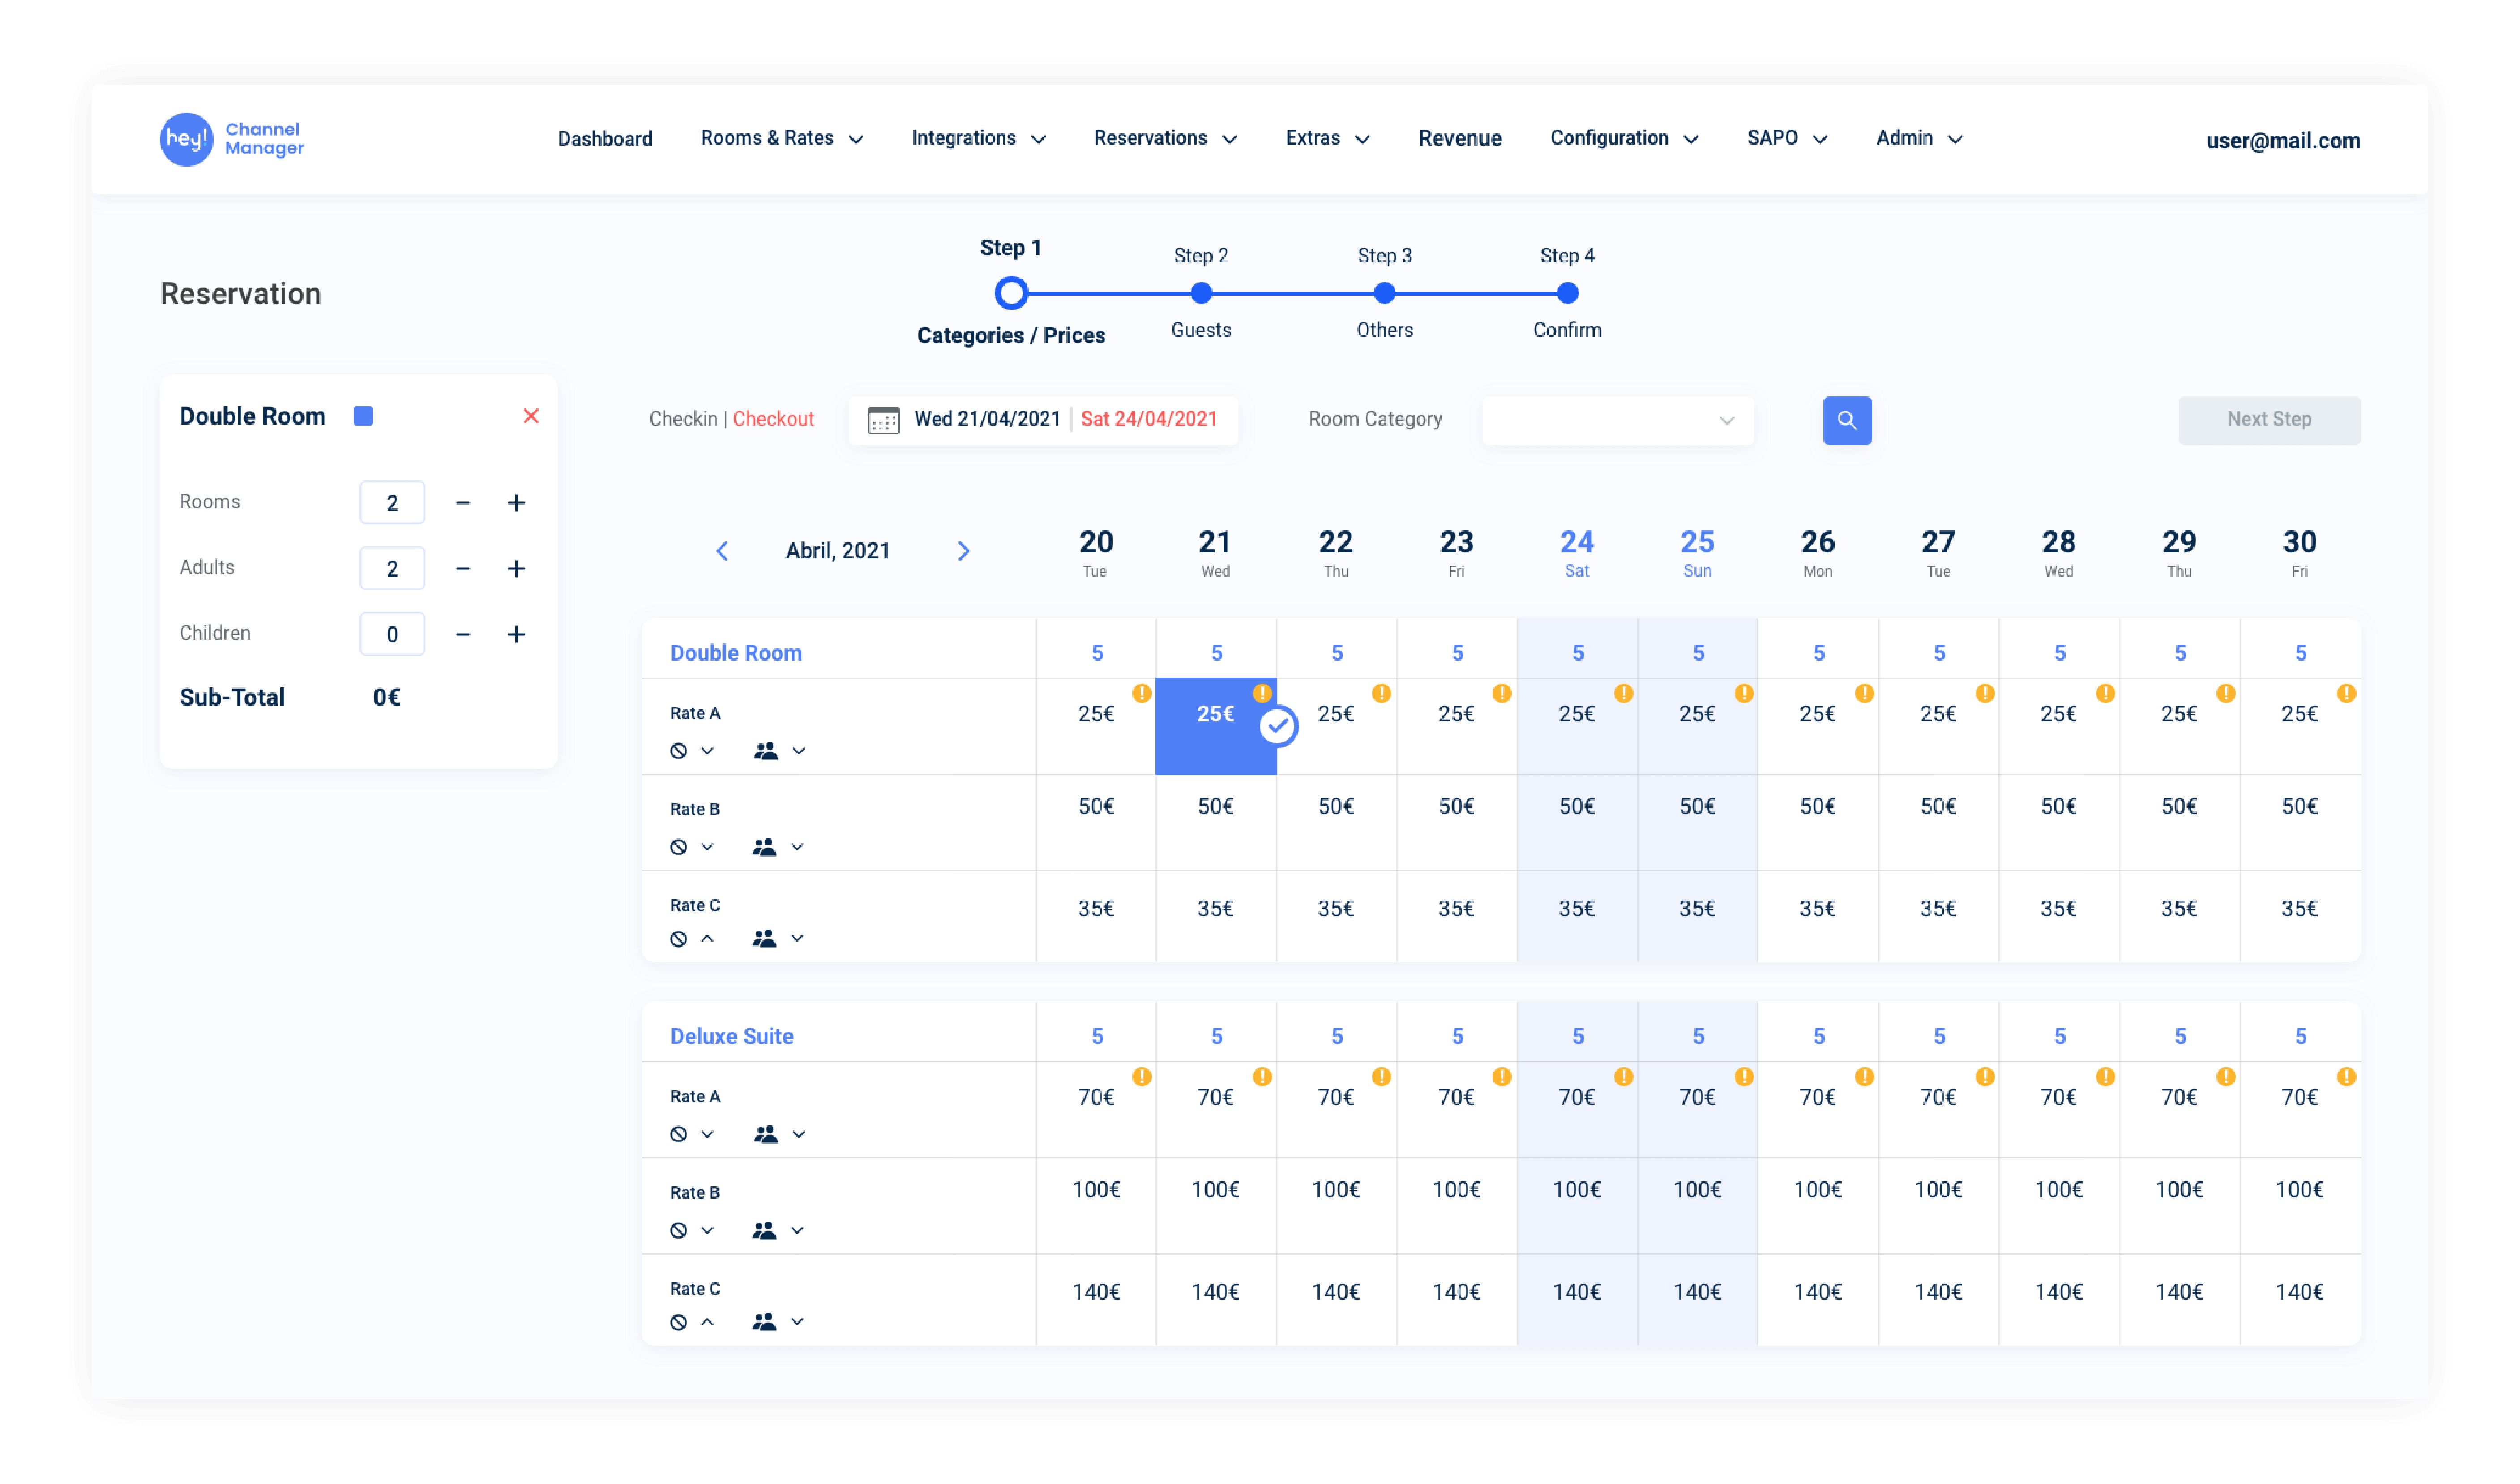Go to next month arrow

[x=964, y=551]
